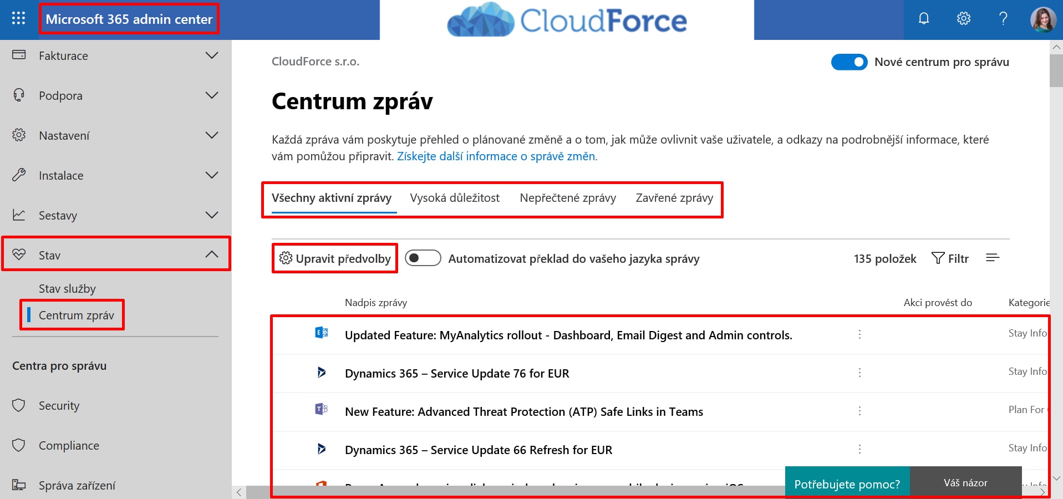1063x499 pixels.
Task: Click the Sestavy chart icon
Action: pyautogui.click(x=19, y=215)
